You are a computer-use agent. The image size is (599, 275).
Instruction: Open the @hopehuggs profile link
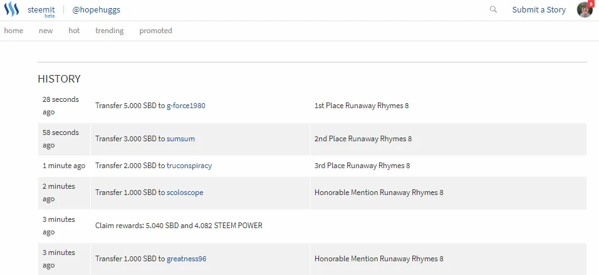point(96,10)
